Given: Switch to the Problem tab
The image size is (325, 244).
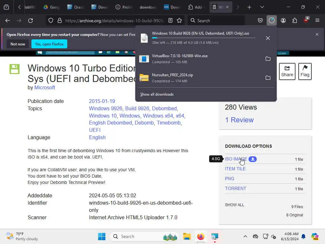Looking at the screenshot, I should point(124,7).
